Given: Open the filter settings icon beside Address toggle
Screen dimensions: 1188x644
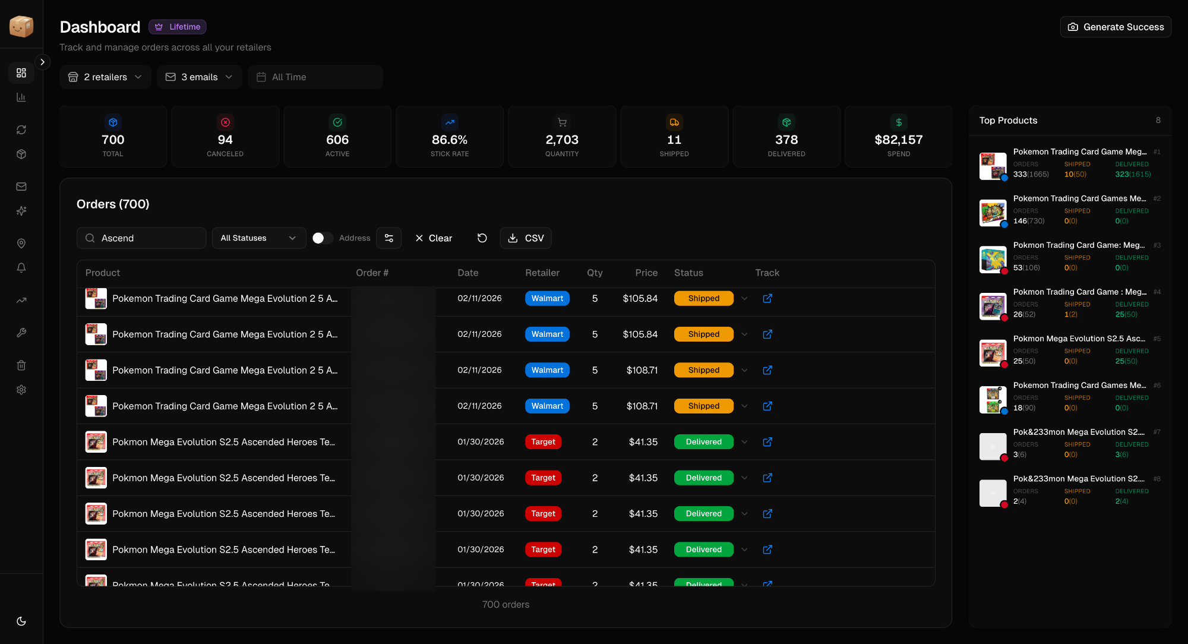Looking at the screenshot, I should tap(389, 238).
